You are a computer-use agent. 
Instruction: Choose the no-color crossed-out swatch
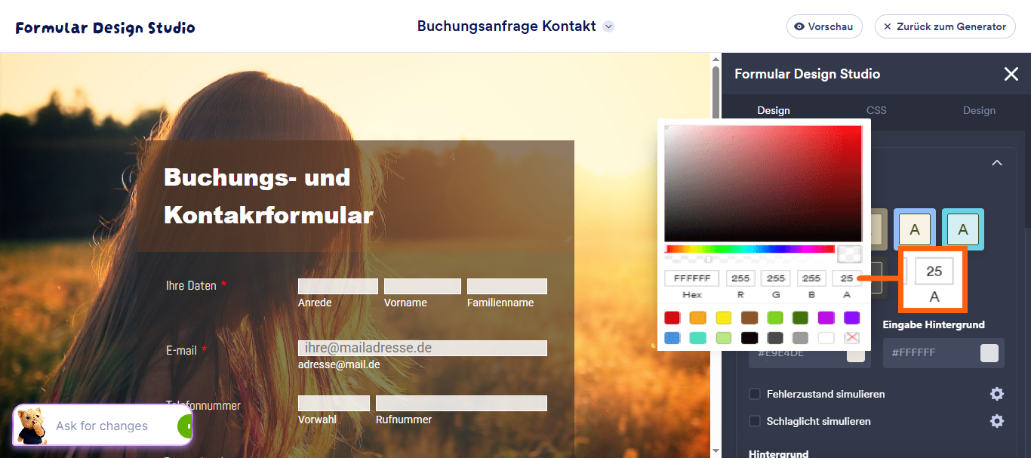tap(852, 338)
